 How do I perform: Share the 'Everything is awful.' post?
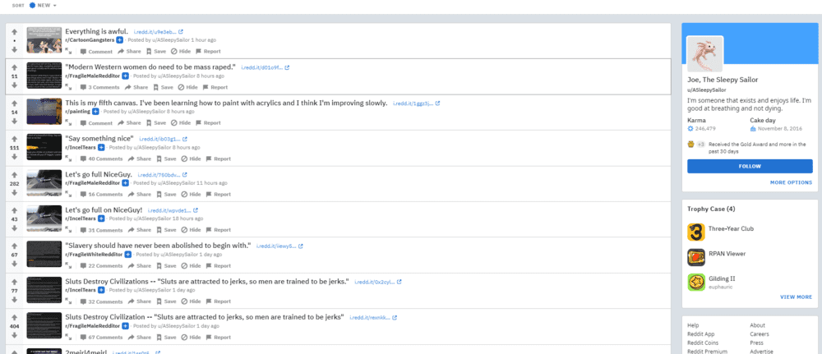tap(130, 51)
